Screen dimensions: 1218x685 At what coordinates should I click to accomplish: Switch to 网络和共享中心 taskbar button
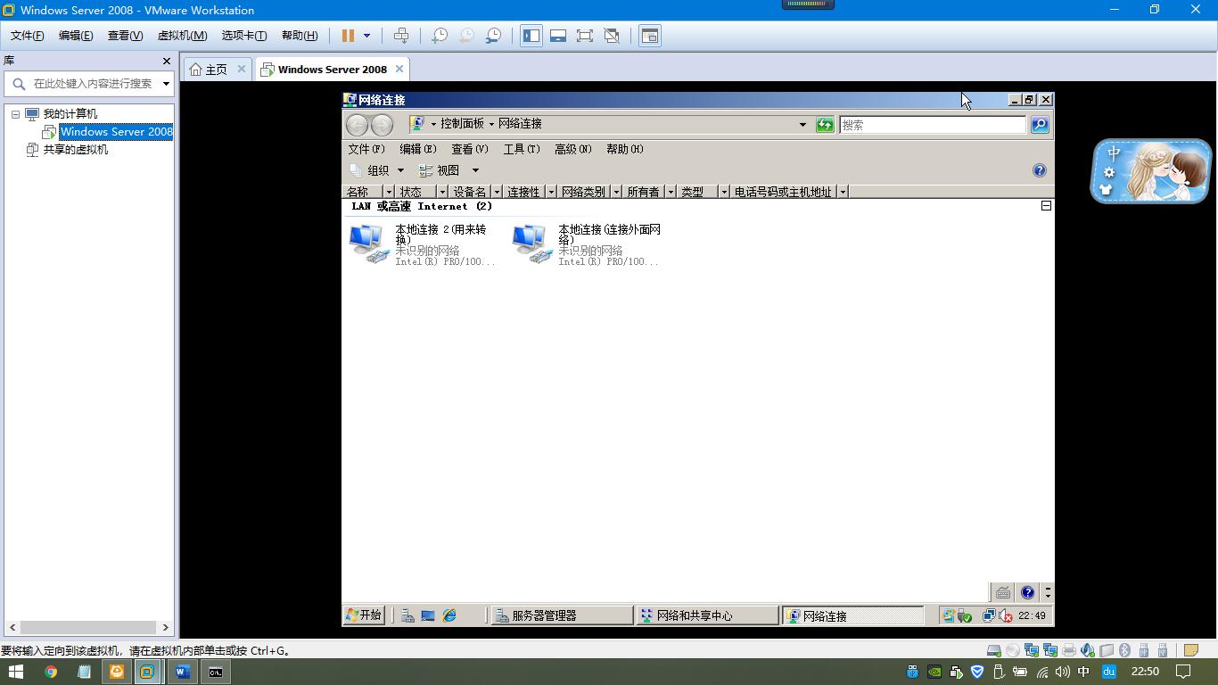[x=708, y=615]
